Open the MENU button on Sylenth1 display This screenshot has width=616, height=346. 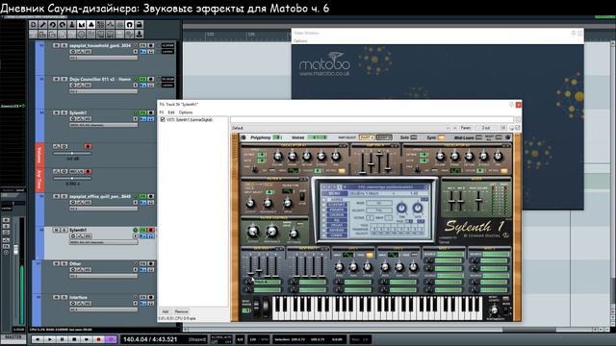[x=334, y=194]
